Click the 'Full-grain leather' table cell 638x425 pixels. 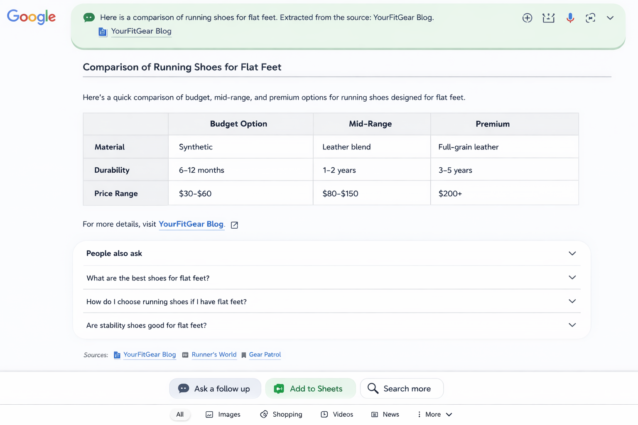pyautogui.click(x=505, y=147)
